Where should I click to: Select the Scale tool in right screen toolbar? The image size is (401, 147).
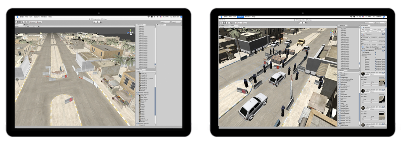point(231,22)
